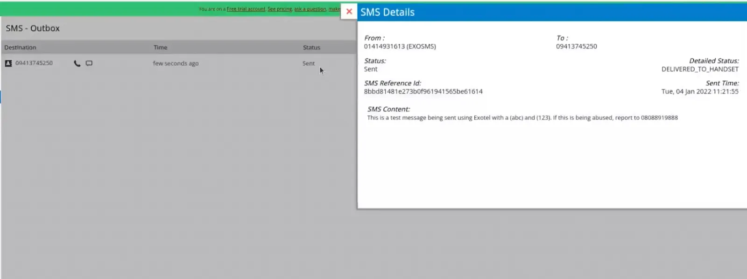Click the Sent status in outbox row
This screenshot has width=747, height=279.
click(309, 63)
